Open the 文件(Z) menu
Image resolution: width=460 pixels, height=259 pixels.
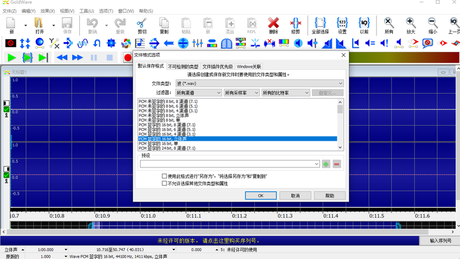pyautogui.click(x=10, y=11)
